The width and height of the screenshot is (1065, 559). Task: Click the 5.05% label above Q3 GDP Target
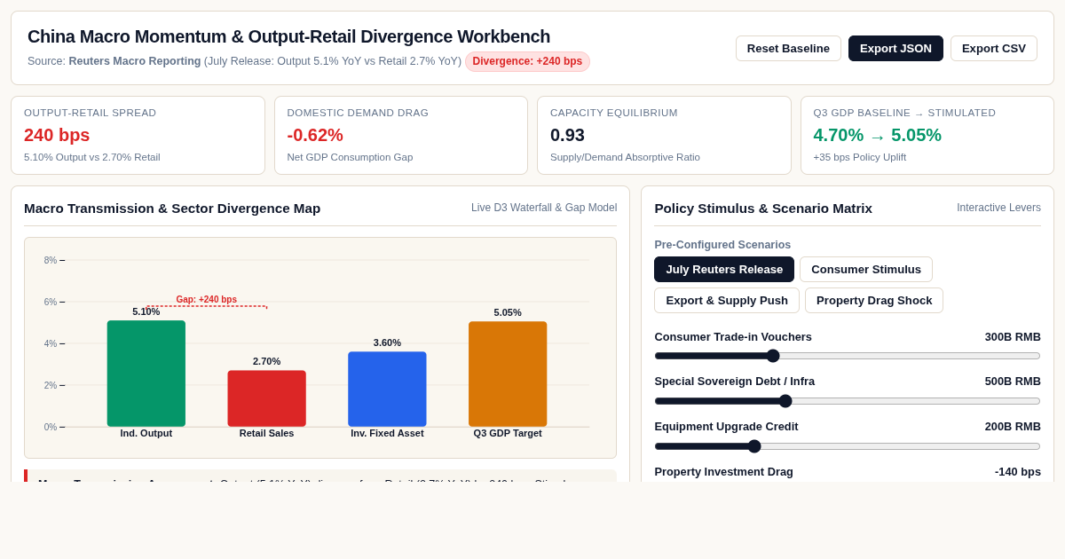coord(508,312)
